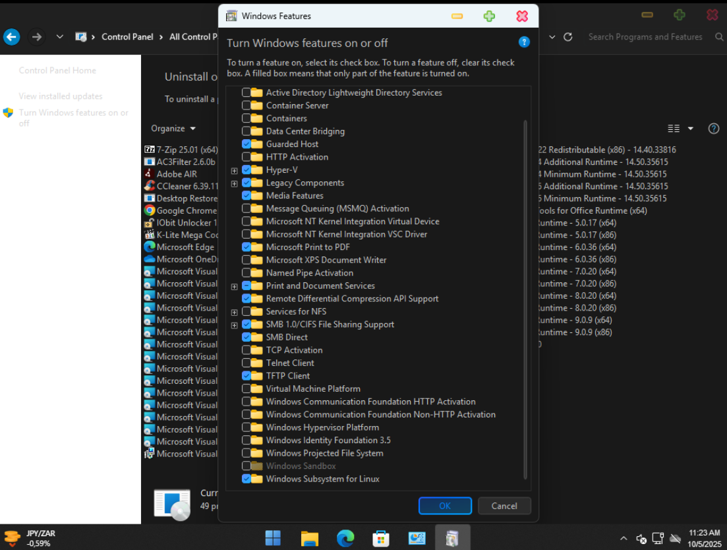
Task: Click Control Panel in the breadcrumb path
Action: pyautogui.click(x=127, y=37)
